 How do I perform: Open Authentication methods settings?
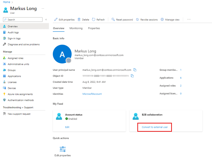pos(19,100)
